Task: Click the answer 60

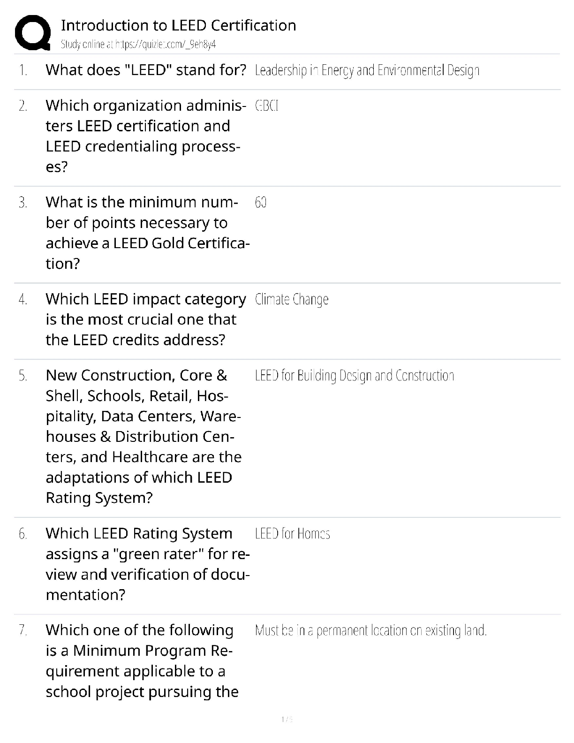Action: click(261, 203)
